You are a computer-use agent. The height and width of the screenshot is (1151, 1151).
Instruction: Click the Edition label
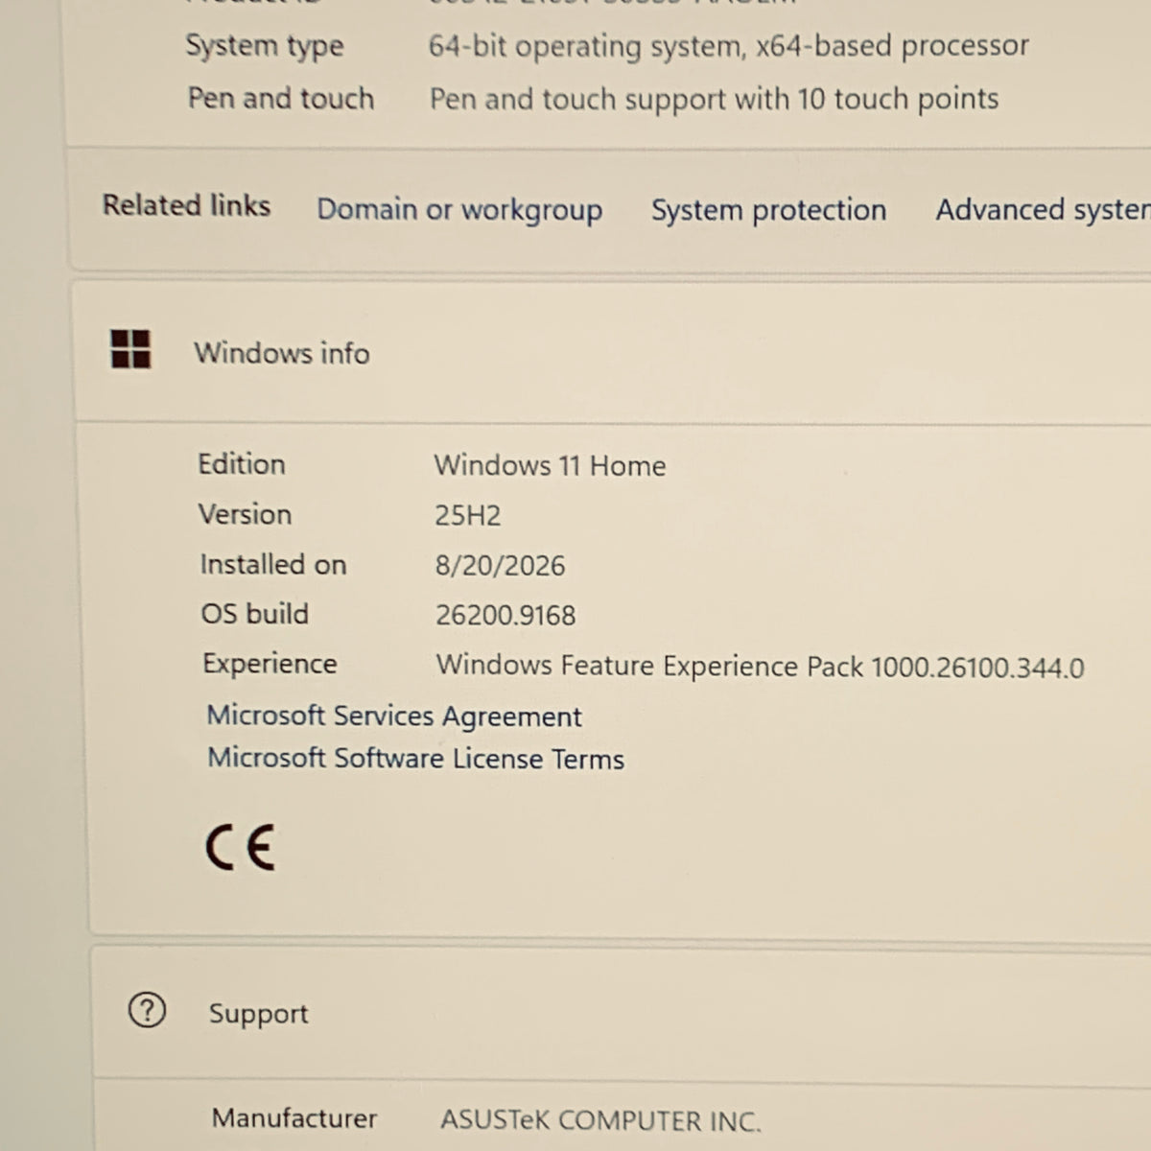point(242,464)
